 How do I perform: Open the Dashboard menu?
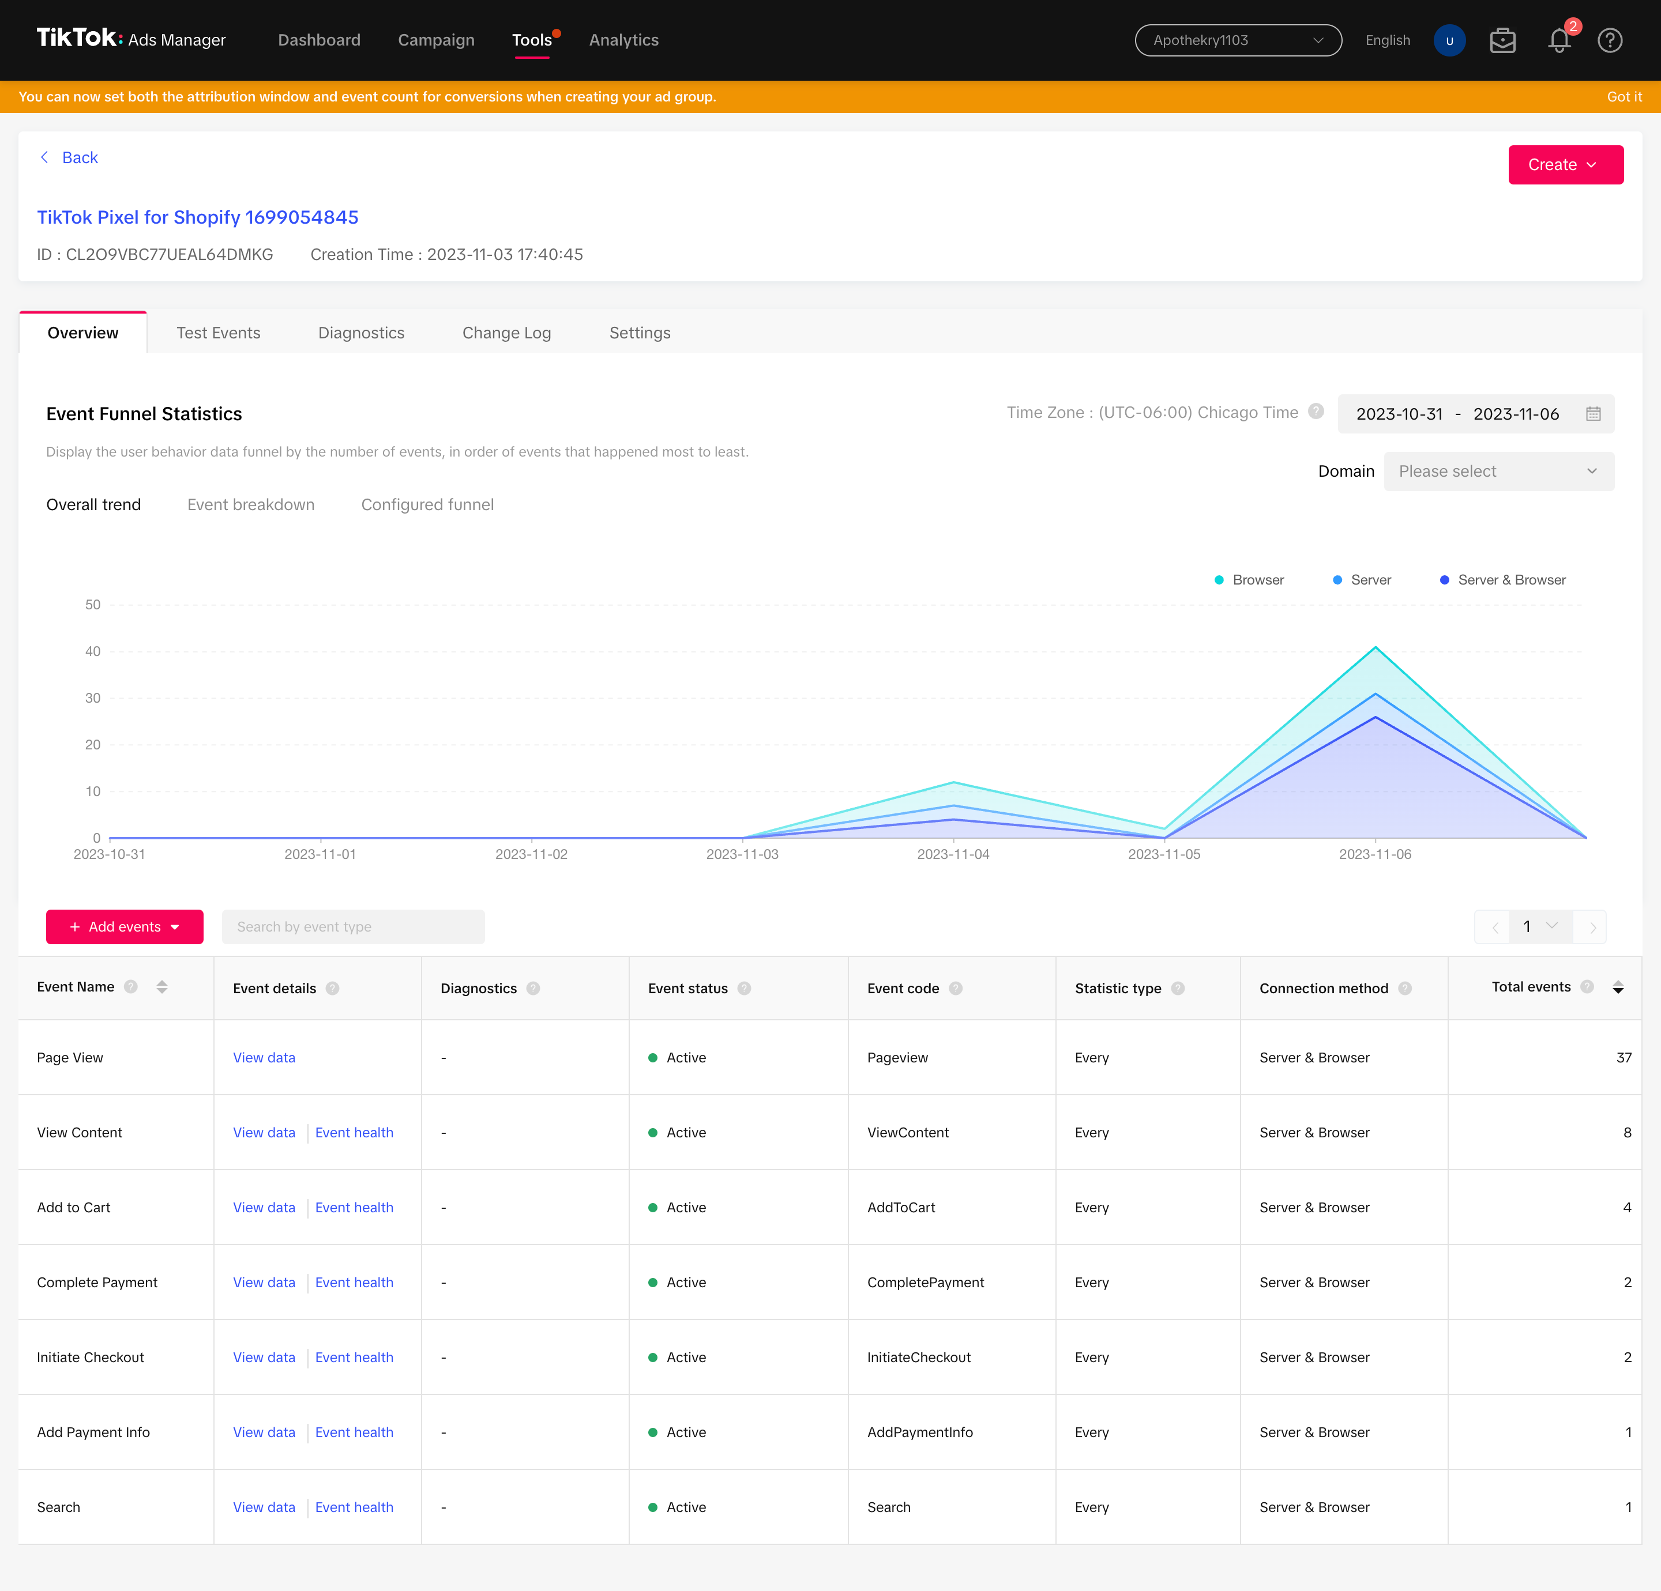pyautogui.click(x=320, y=40)
